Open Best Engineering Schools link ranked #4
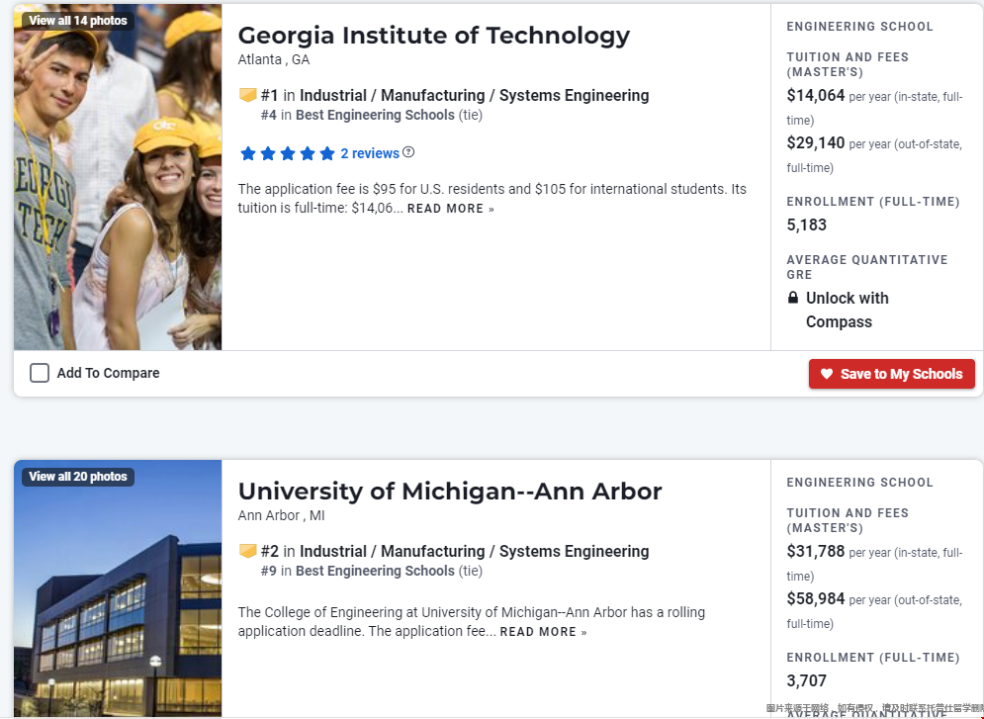984x719 pixels. (x=375, y=115)
